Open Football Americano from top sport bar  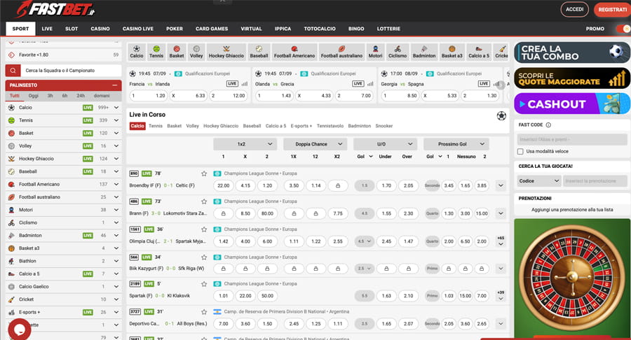pos(294,52)
